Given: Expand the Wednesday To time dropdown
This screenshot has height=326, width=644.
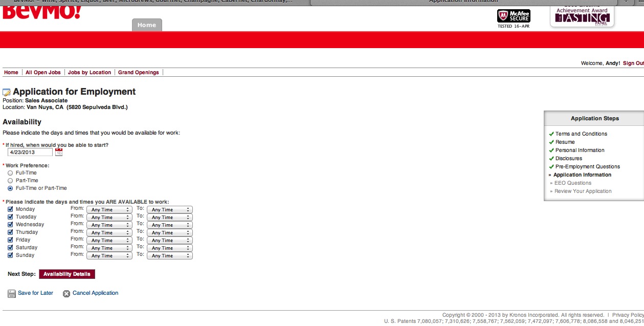Looking at the screenshot, I should tap(169, 225).
